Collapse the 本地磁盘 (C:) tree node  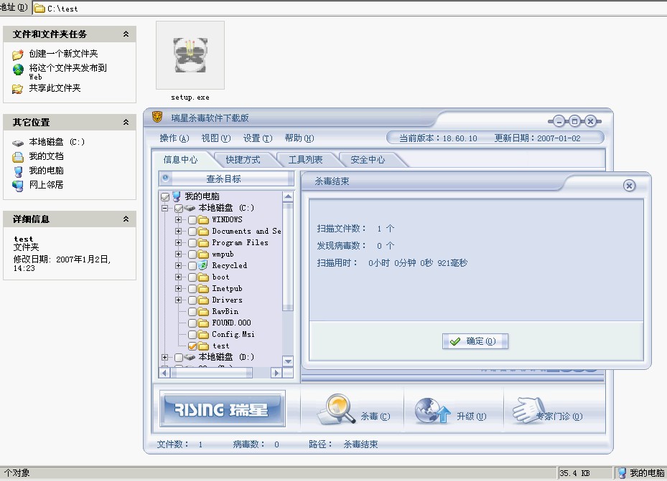[165, 209]
